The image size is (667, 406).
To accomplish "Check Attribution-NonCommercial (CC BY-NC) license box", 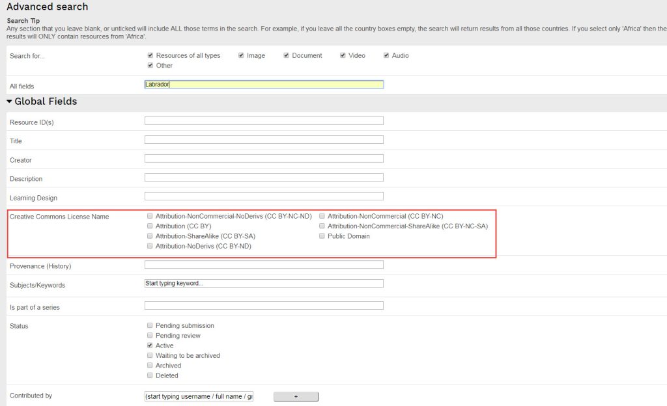I will (x=322, y=216).
